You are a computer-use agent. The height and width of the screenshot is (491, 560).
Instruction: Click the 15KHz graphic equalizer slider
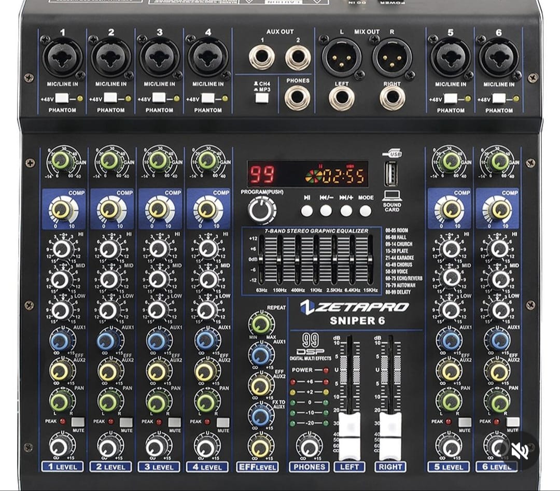(370, 259)
